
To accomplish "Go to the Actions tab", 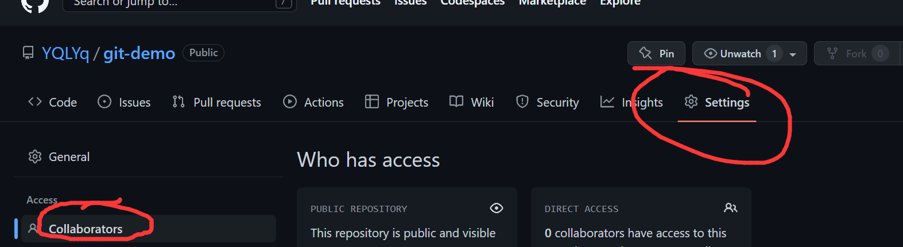I will pos(313,102).
